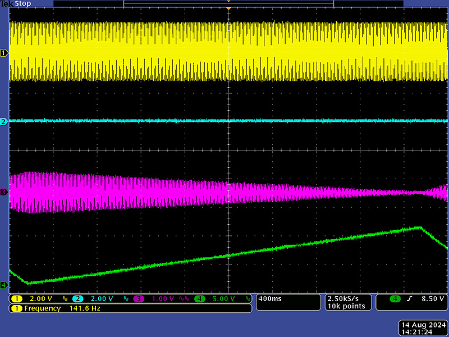Click the 2.50kS/s sample rate readout
449x337 pixels.
(343, 299)
